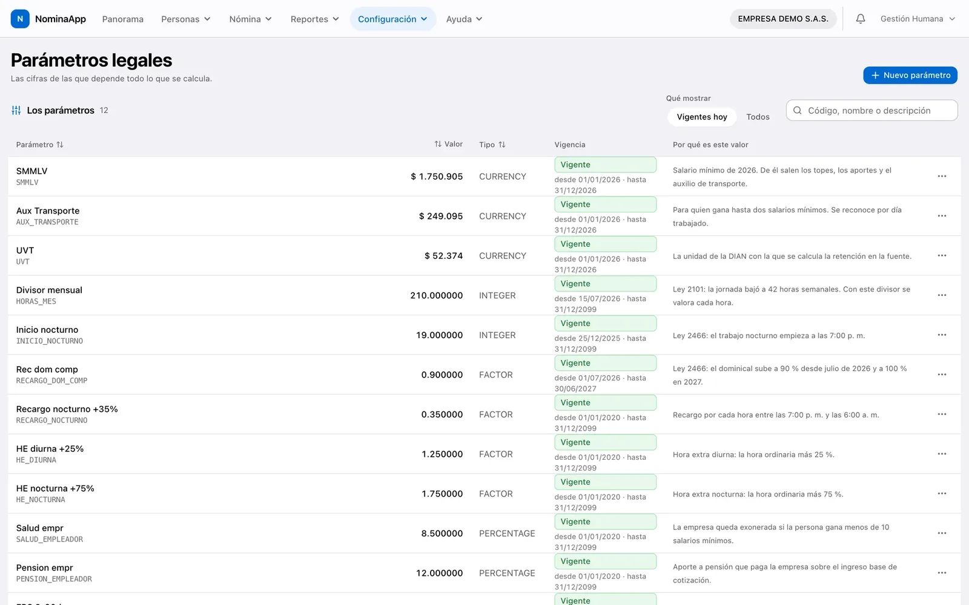Viewport: 969px width, 605px height.
Task: Click the Nuevo parámetro button
Action: pos(910,75)
